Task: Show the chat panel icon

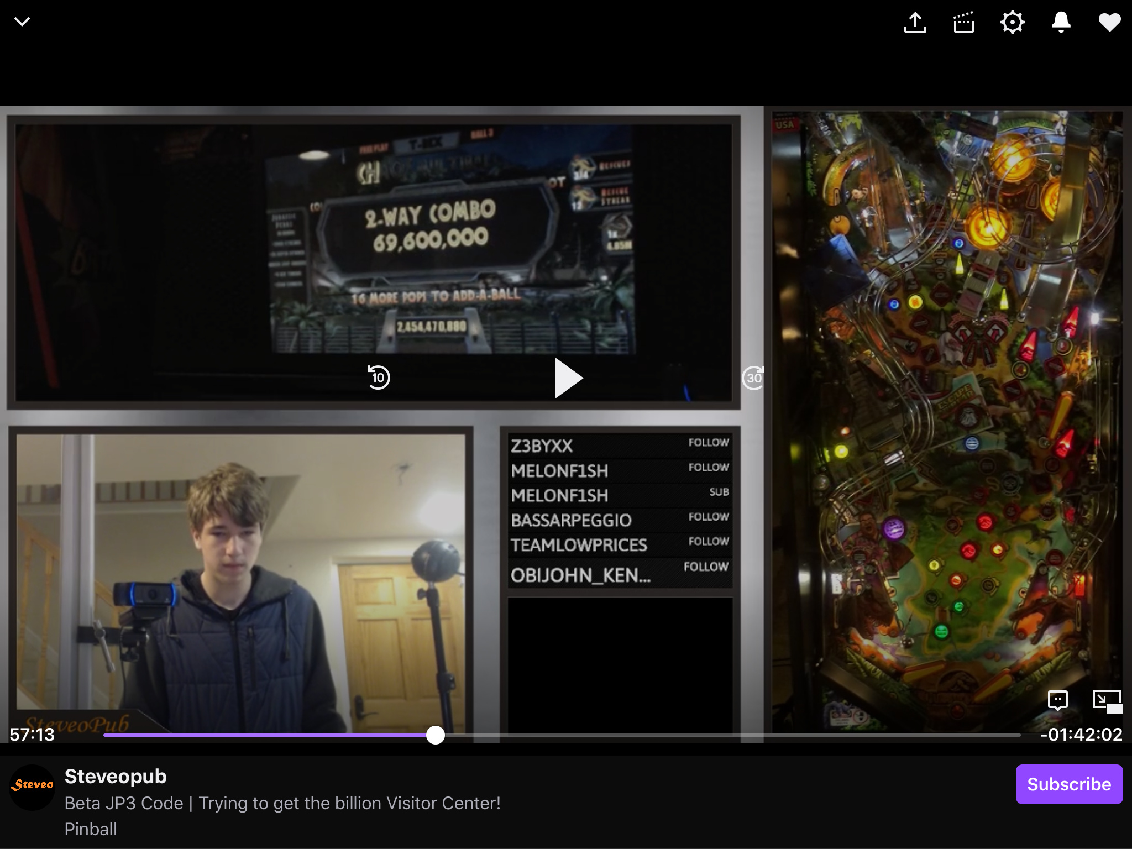Action: click(1057, 700)
